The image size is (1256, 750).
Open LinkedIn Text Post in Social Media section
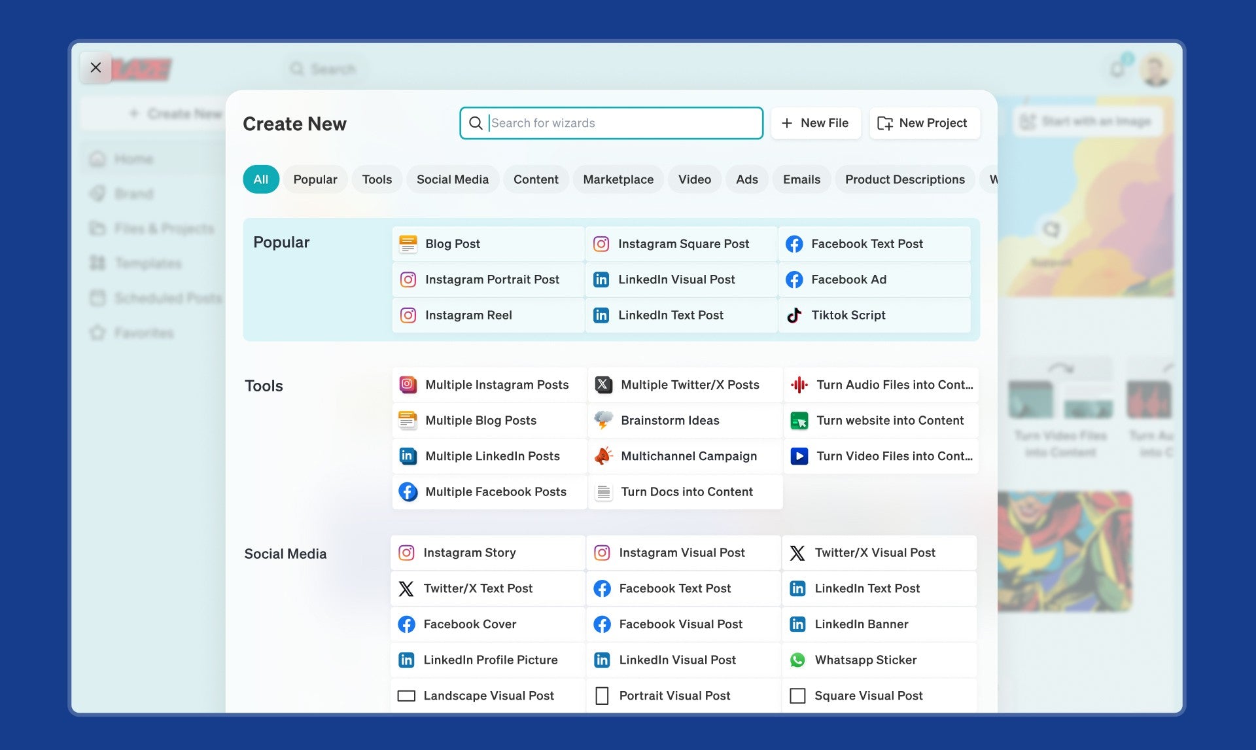879,588
